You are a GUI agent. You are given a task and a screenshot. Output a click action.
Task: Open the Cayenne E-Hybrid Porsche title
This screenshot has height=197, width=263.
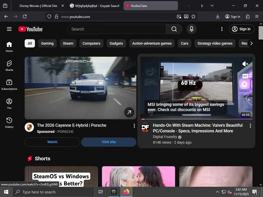[71, 125]
